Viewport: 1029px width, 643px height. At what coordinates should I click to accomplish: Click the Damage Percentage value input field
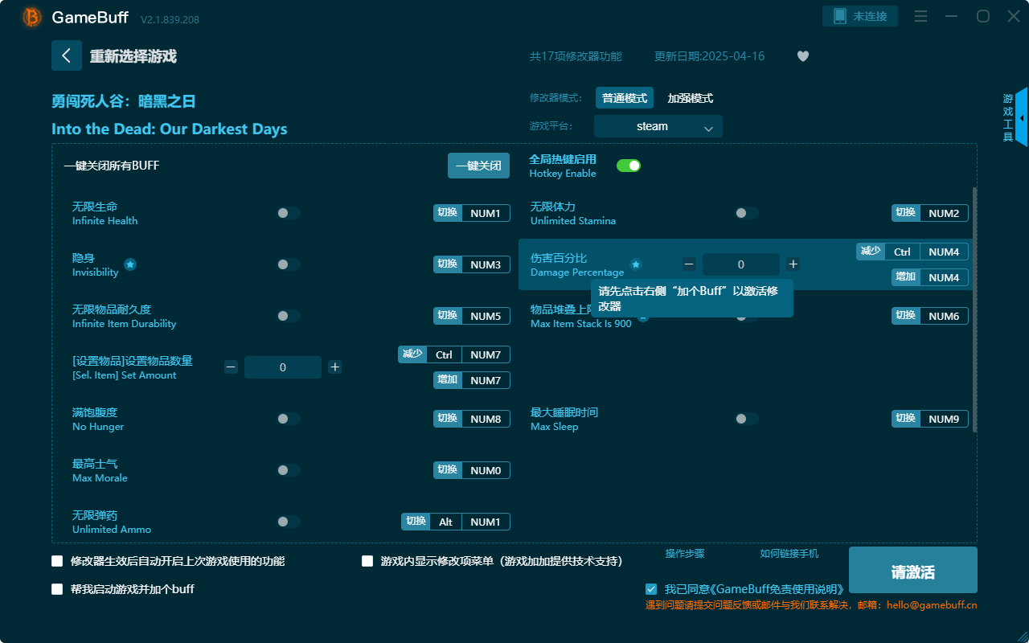pos(740,264)
